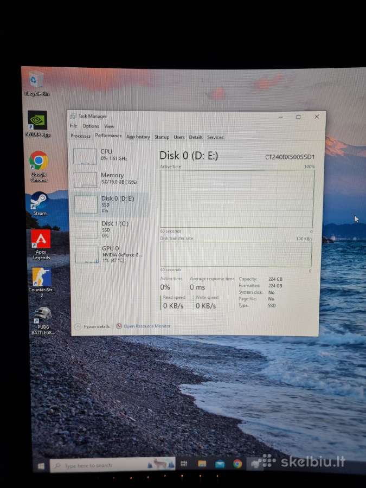Click the Type SSD value
Screen dimensions: 366x488
[272, 305]
